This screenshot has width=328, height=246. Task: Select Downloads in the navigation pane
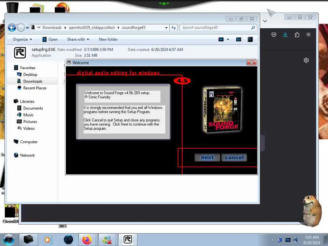click(32, 81)
